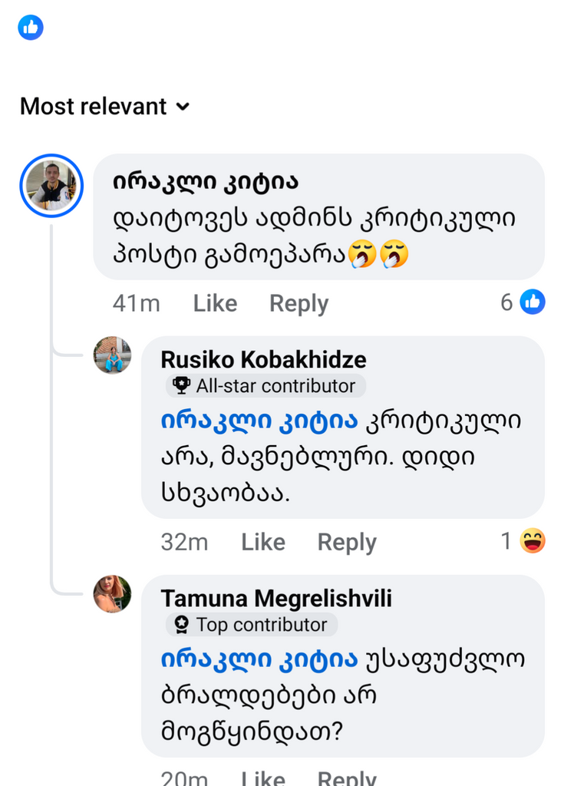Open Rusiko Kobakhidze's profile name link

click(263, 359)
